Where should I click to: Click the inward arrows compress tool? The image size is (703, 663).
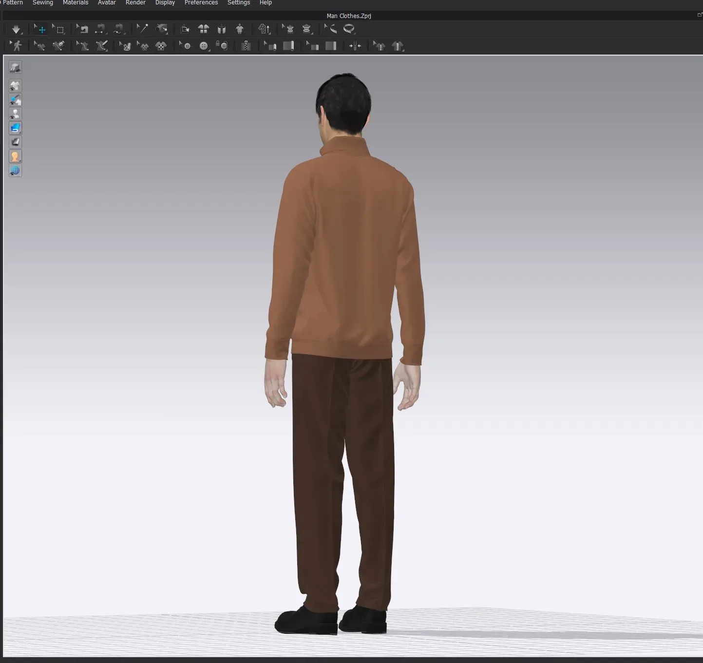355,46
